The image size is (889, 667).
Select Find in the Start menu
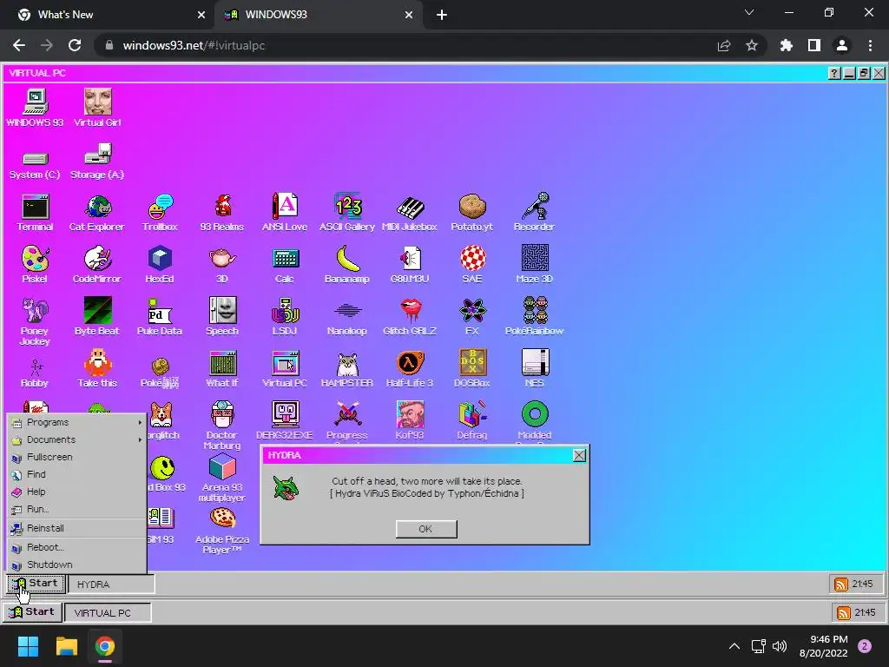(76, 474)
